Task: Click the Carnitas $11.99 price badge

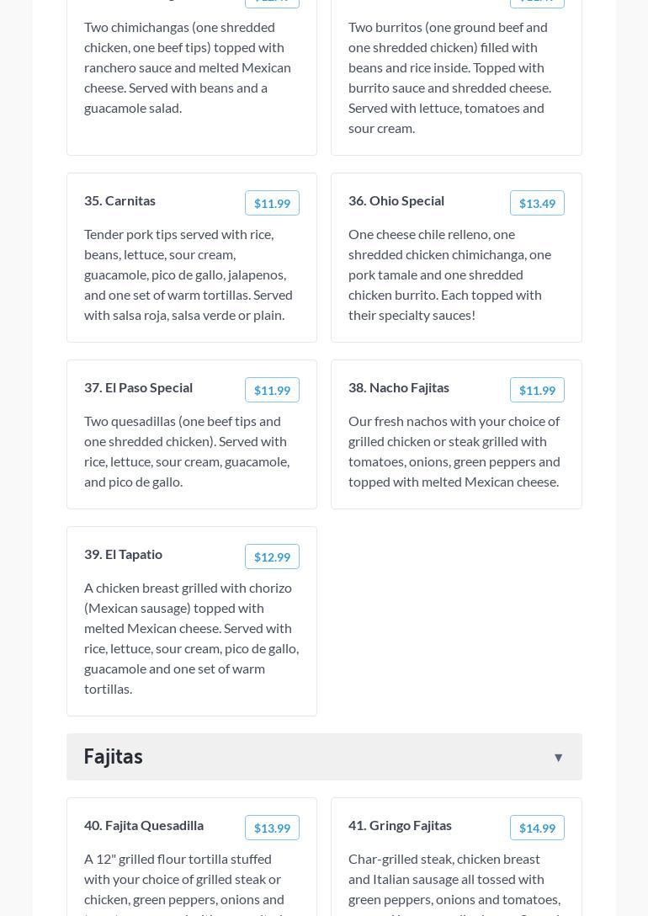Action: point(272,203)
